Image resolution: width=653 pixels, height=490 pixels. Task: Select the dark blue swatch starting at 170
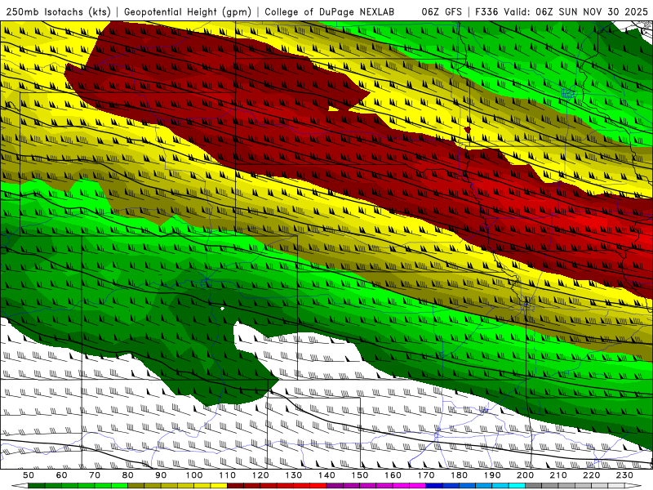(x=434, y=486)
